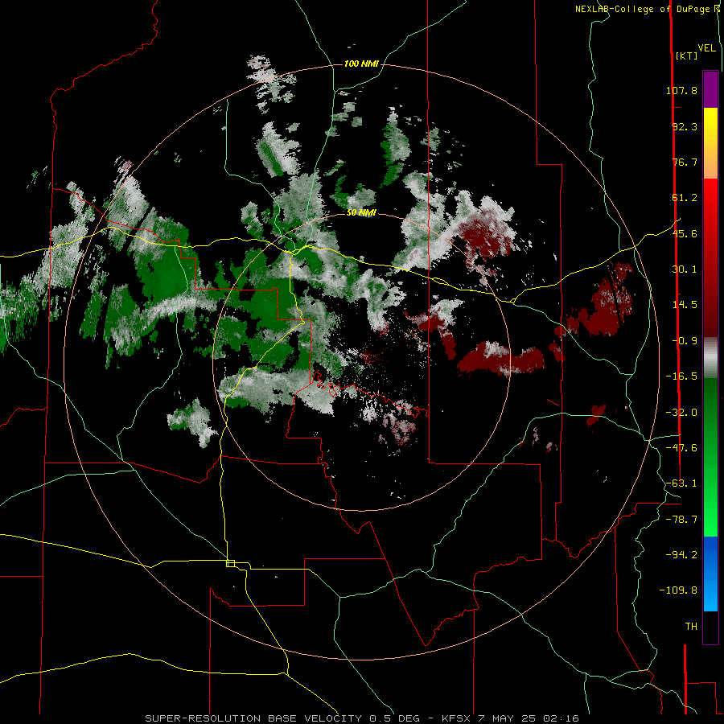
Task: Click the -94.2 legend value
Action: [681, 554]
